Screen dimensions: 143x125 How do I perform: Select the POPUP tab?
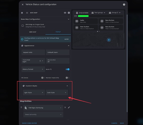pos(58,32)
